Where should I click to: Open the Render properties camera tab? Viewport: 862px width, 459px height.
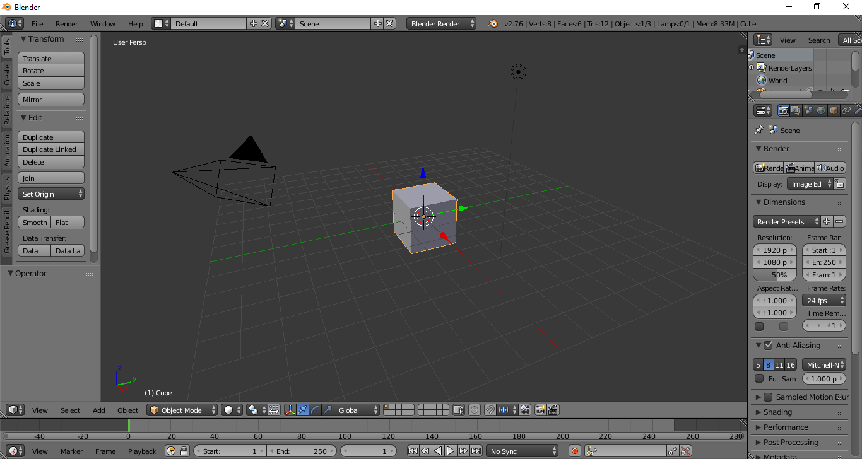[x=784, y=110]
